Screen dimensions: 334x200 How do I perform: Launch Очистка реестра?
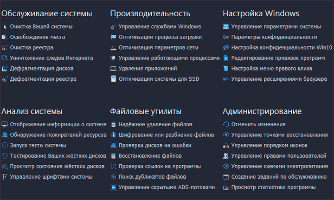coord(32,47)
